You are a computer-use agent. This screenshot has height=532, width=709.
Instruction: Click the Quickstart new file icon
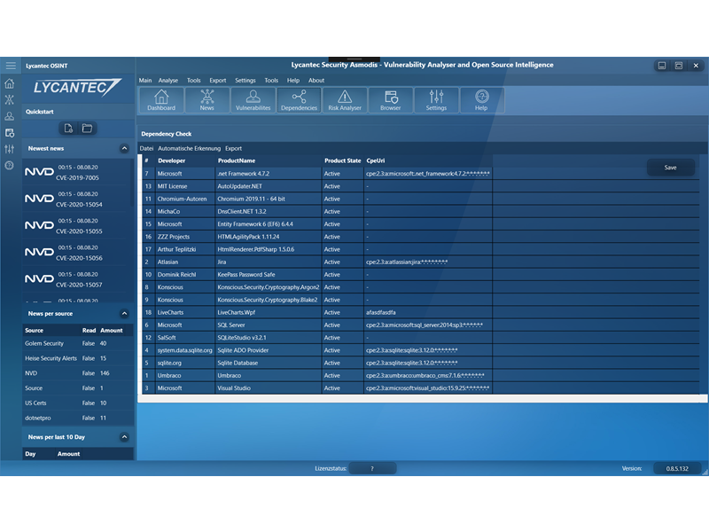(x=68, y=129)
